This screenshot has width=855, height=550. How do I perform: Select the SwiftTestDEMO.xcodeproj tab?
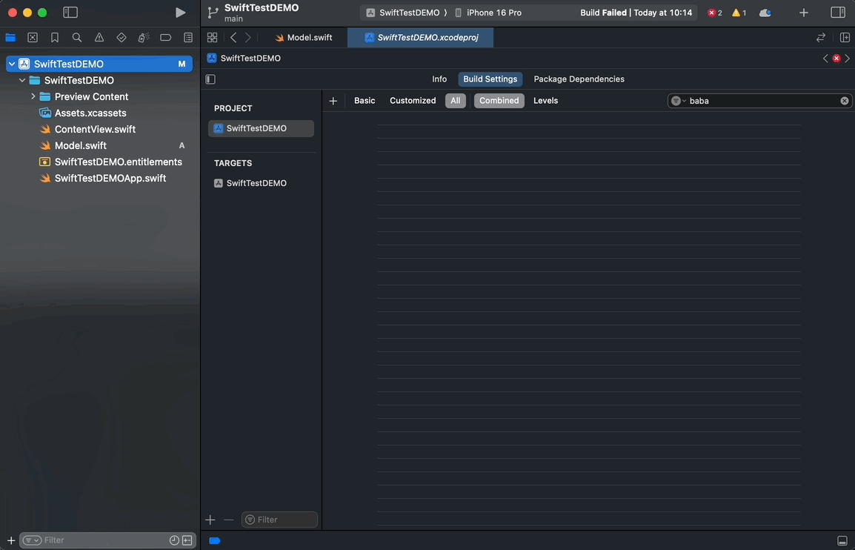(x=420, y=38)
